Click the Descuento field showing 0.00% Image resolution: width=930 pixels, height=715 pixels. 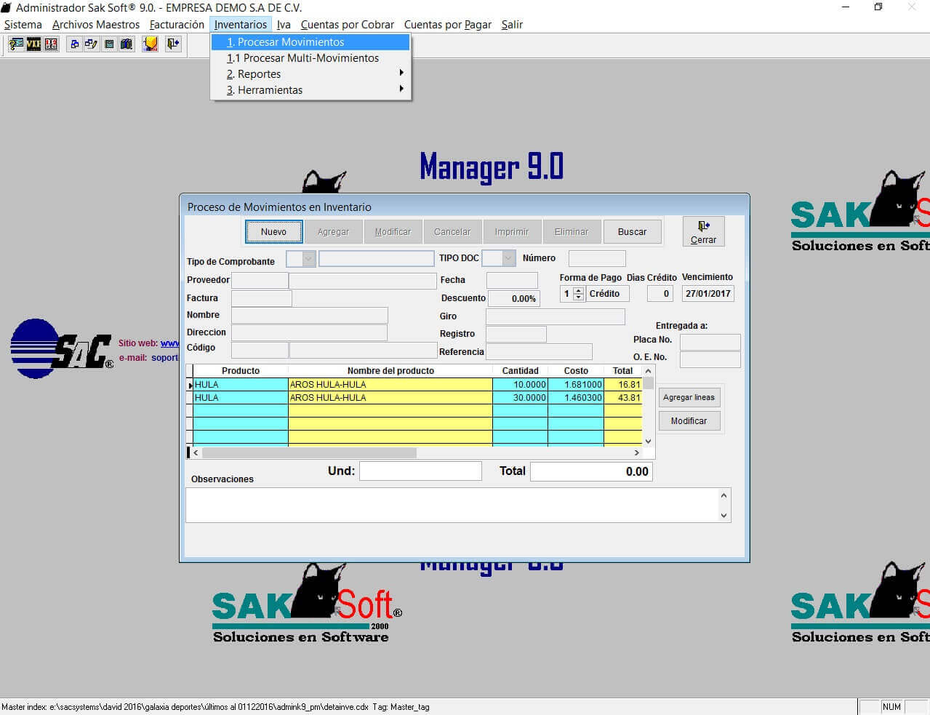click(514, 298)
